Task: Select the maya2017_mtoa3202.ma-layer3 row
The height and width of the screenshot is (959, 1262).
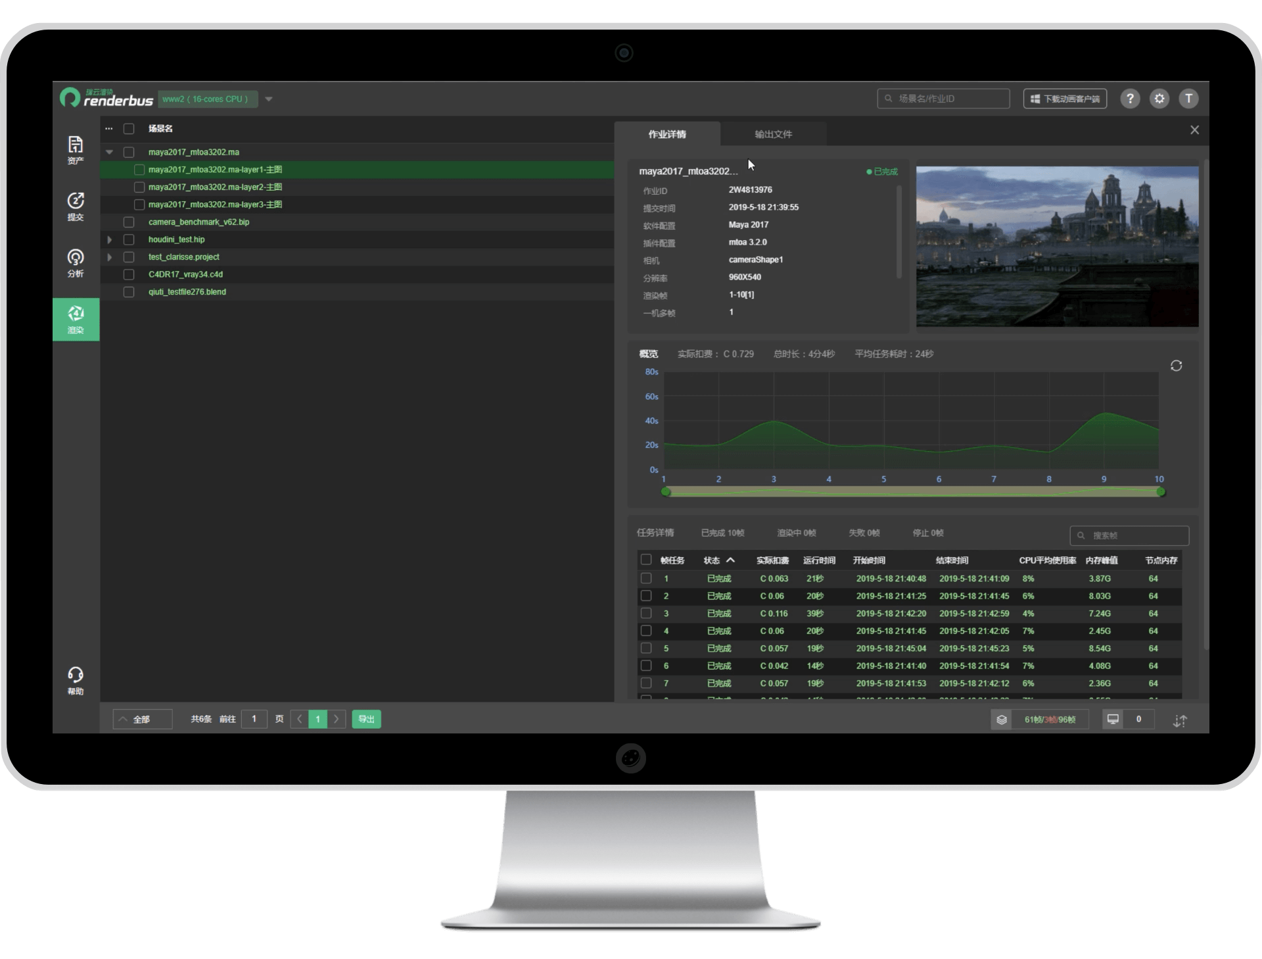Action: tap(357, 205)
